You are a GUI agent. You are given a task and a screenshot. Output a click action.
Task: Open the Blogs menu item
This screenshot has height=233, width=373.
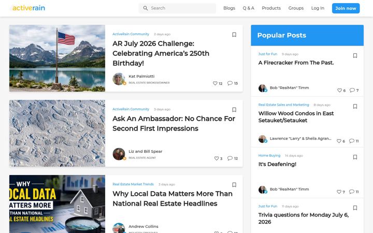point(229,8)
